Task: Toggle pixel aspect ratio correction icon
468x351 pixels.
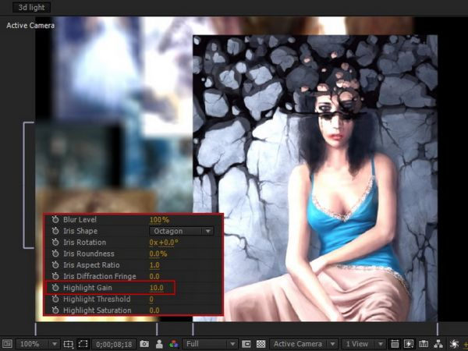Action: (x=395, y=344)
